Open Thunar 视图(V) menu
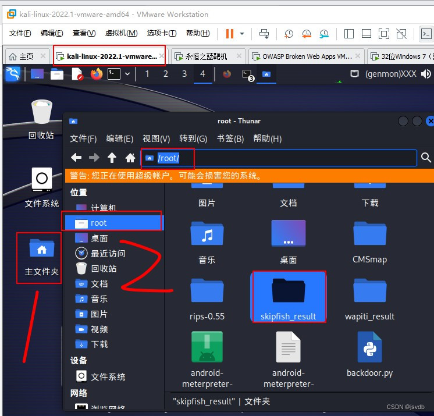This screenshot has height=416, width=434. click(x=156, y=138)
